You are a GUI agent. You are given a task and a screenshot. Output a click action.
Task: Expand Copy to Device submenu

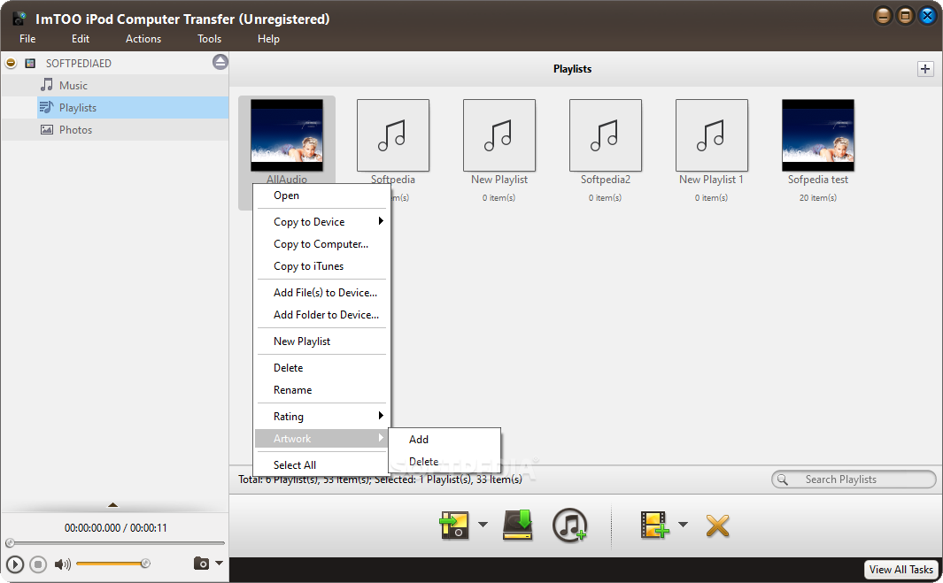pyautogui.click(x=321, y=222)
